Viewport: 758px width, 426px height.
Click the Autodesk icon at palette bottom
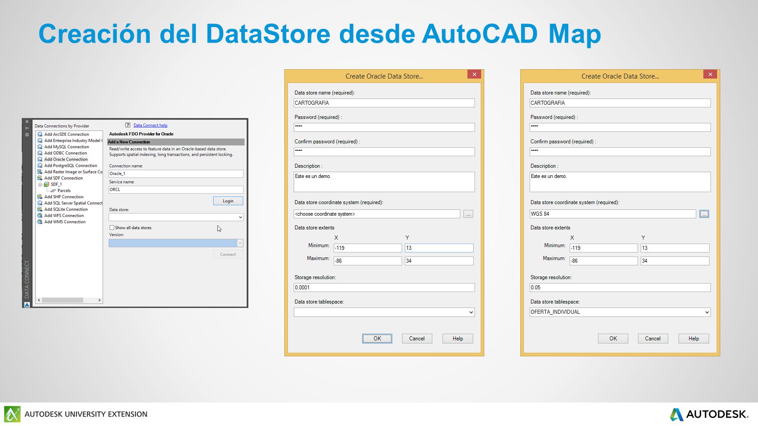tap(27, 304)
